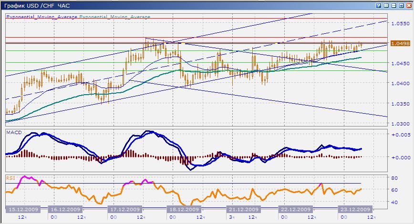
Task: Maximize the chart window
Action: [401, 5]
